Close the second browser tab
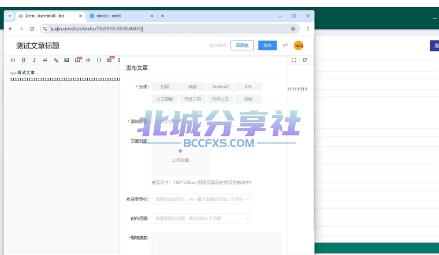The height and width of the screenshot is (255, 439). point(152,16)
